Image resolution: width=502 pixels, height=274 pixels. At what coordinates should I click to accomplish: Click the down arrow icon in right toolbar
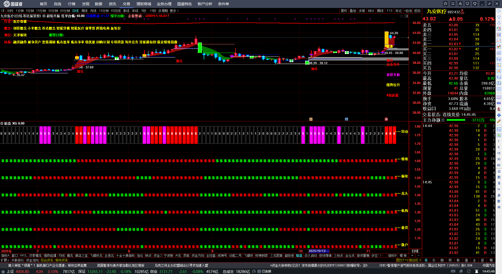[499, 23]
